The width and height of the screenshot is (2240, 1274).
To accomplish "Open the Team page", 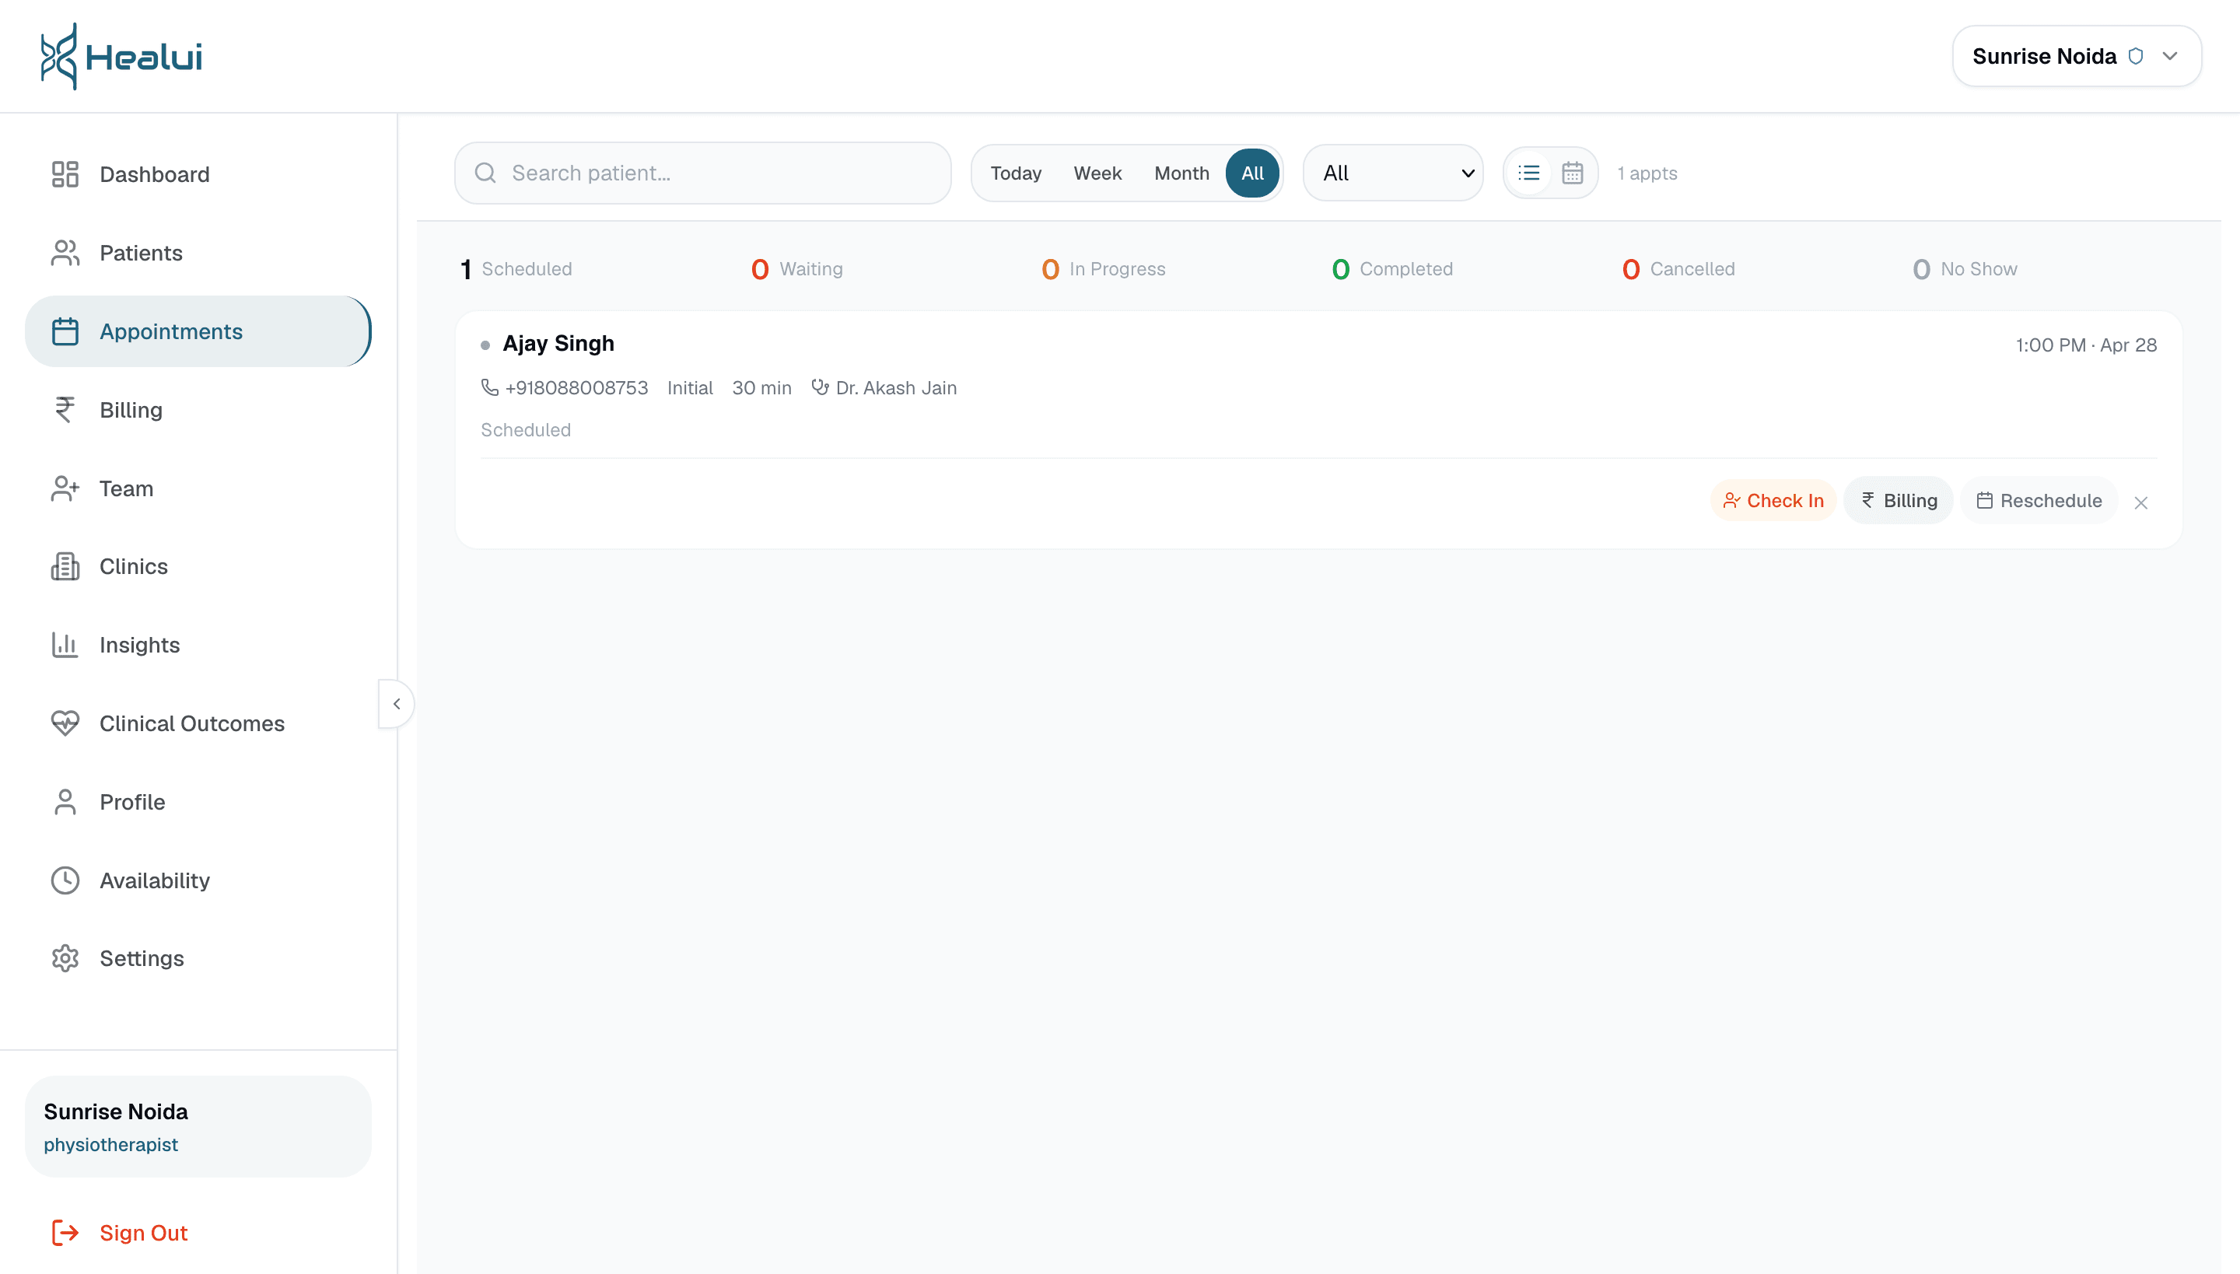I will point(198,488).
